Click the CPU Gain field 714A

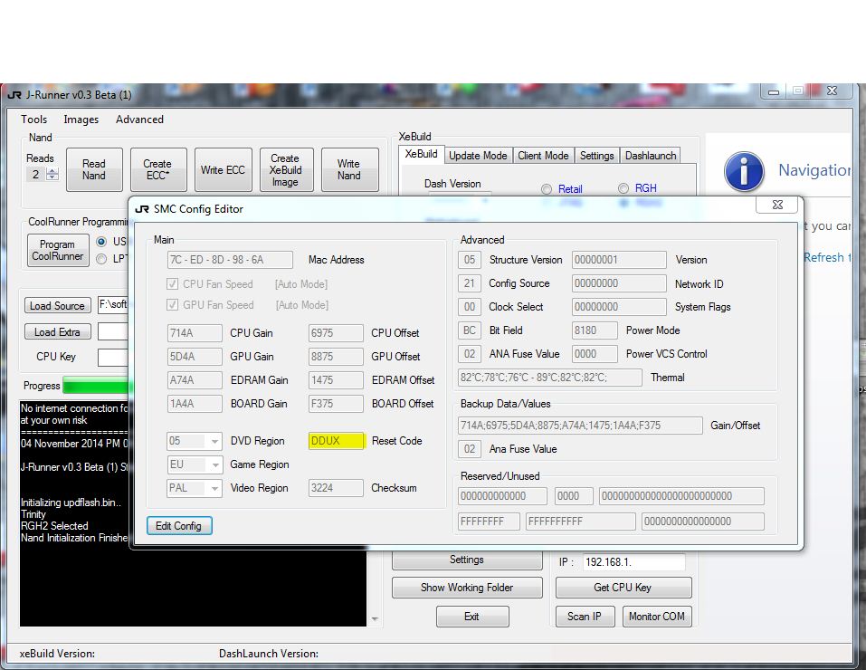pyautogui.click(x=195, y=333)
